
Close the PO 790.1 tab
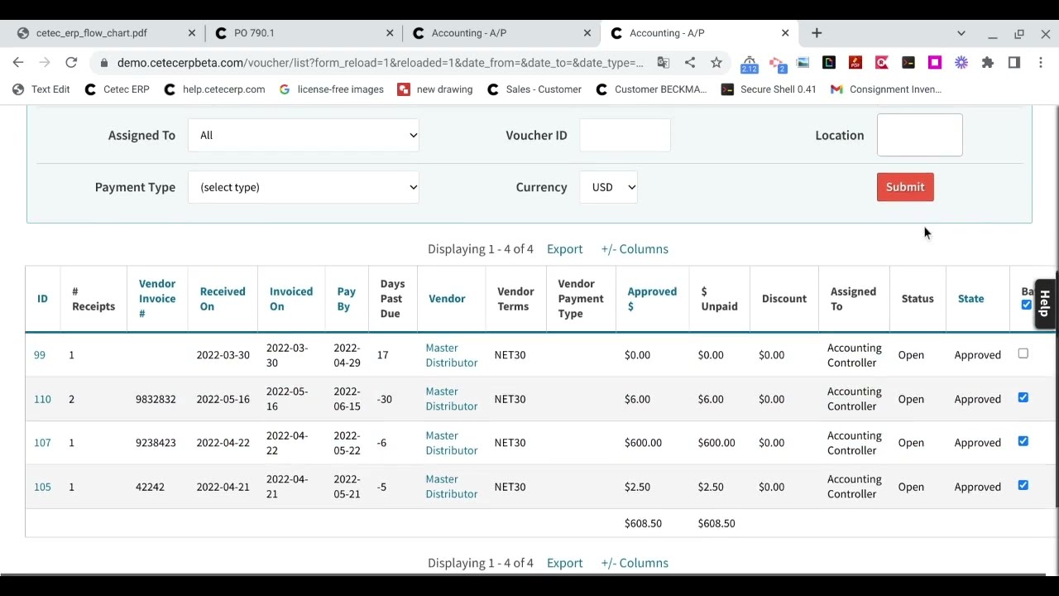[x=390, y=33]
